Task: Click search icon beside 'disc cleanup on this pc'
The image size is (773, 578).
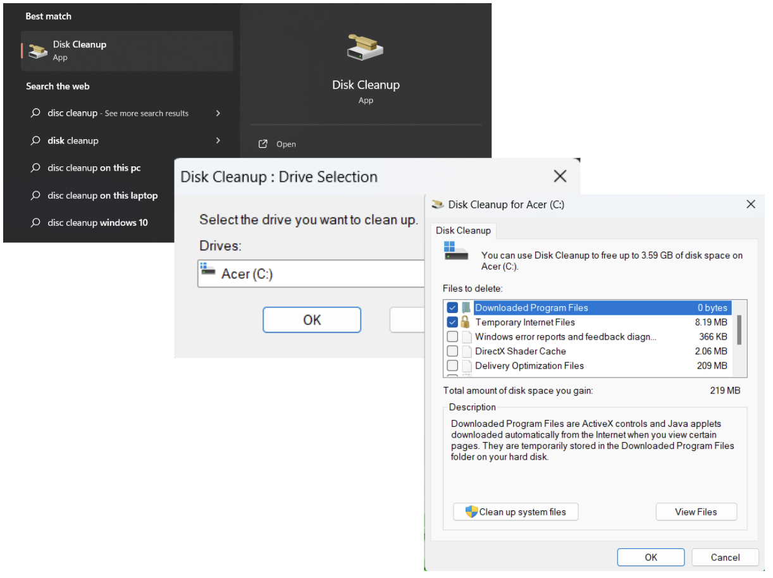Action: (35, 168)
